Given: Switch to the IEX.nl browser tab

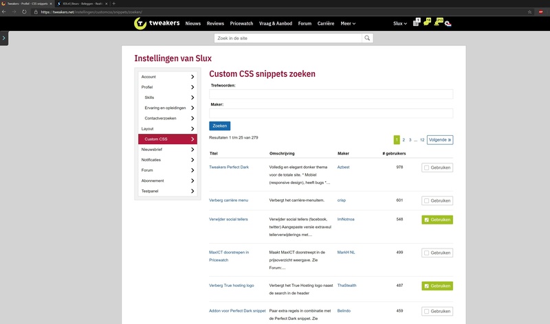Looking at the screenshot, I should click(x=82, y=3).
